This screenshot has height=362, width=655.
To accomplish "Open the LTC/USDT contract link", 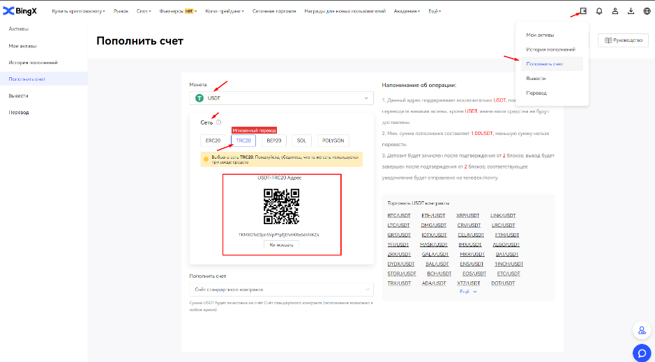I will click(x=398, y=226).
